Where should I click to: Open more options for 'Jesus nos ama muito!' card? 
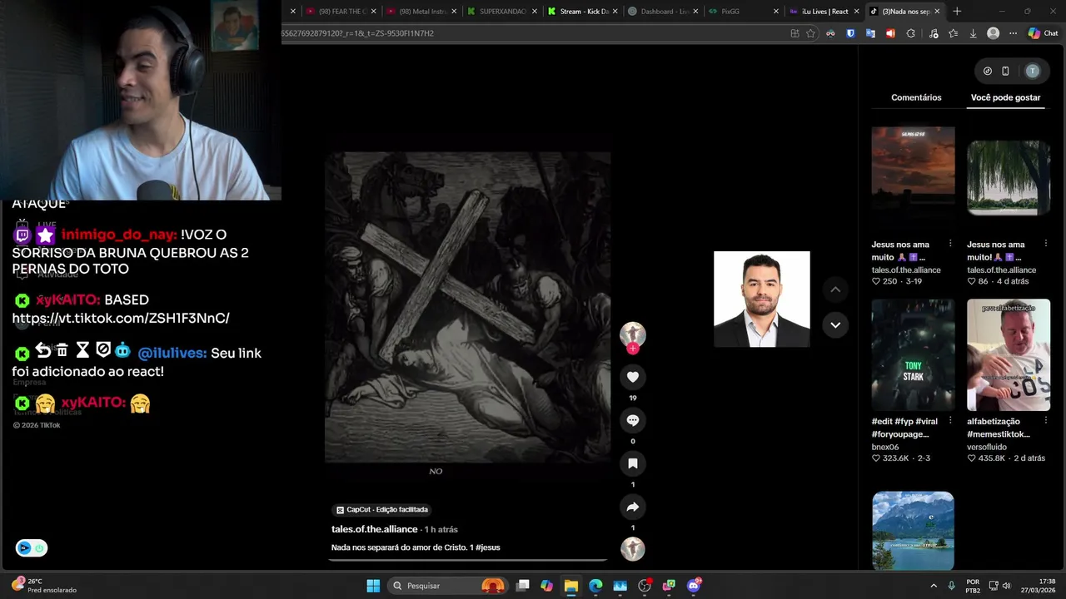1045,244
